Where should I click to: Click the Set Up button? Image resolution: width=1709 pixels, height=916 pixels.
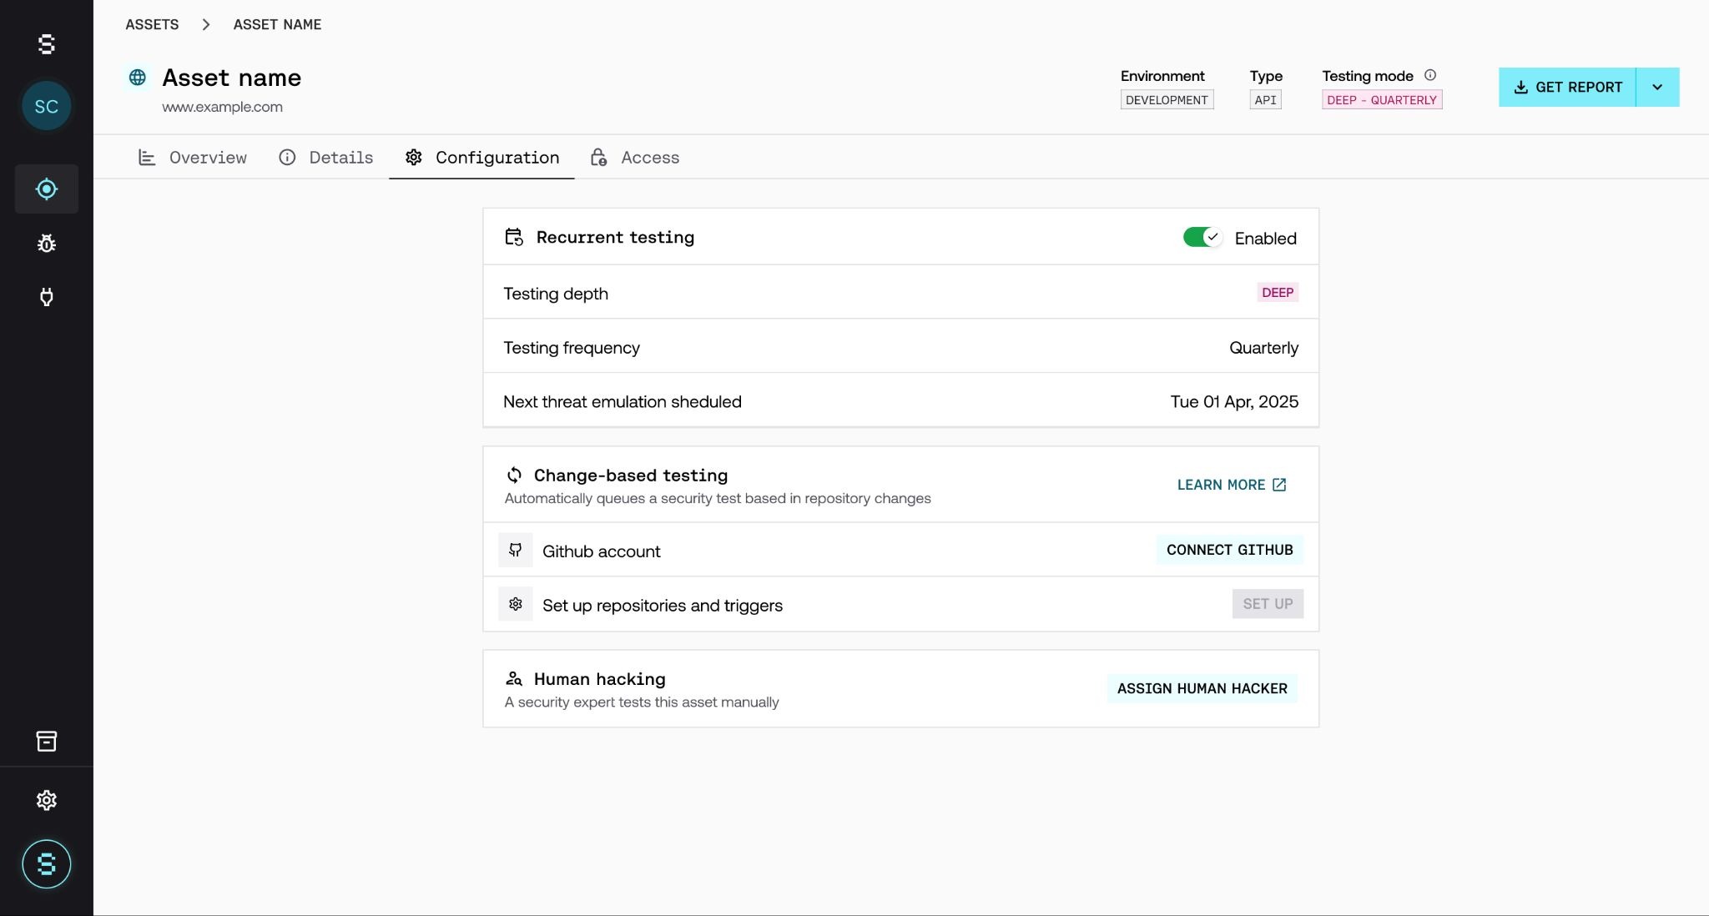click(x=1268, y=604)
